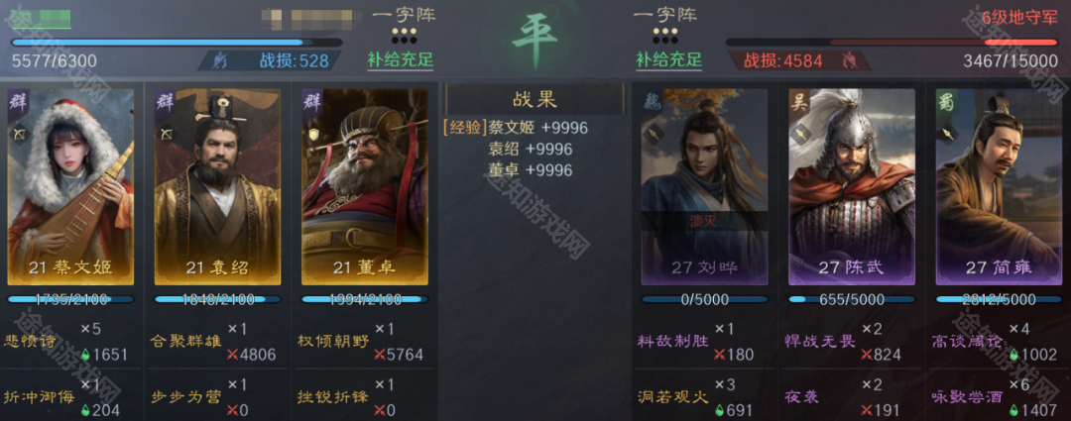Click the 6级地守军 enemy army label

point(1019,18)
